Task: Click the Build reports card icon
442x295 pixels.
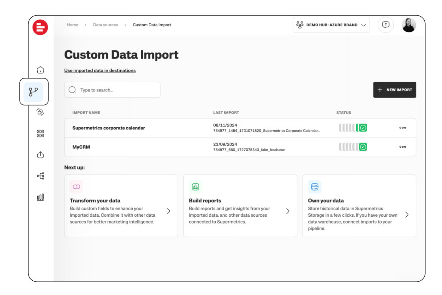Action: 195,187
